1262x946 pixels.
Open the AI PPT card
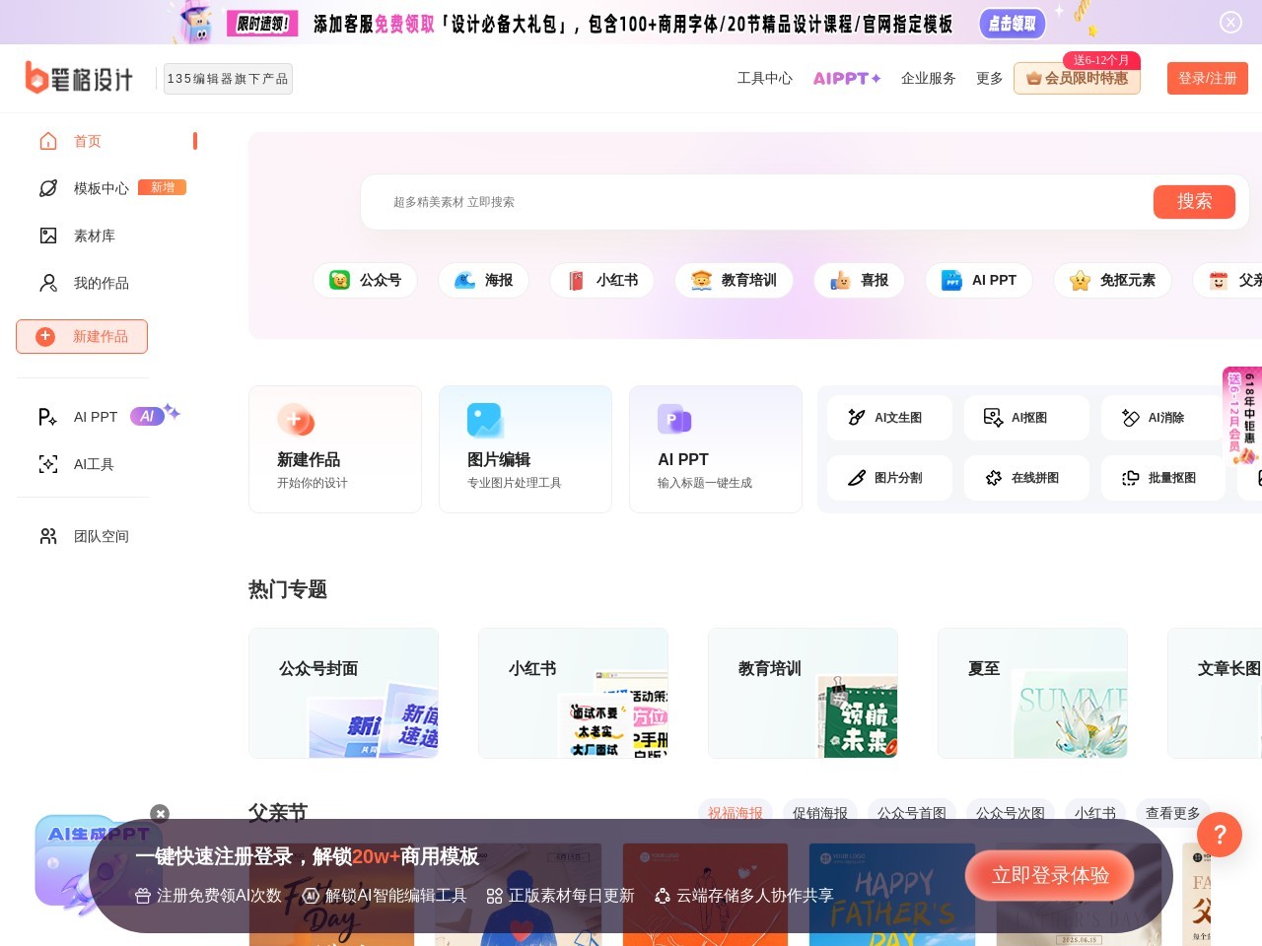click(716, 449)
